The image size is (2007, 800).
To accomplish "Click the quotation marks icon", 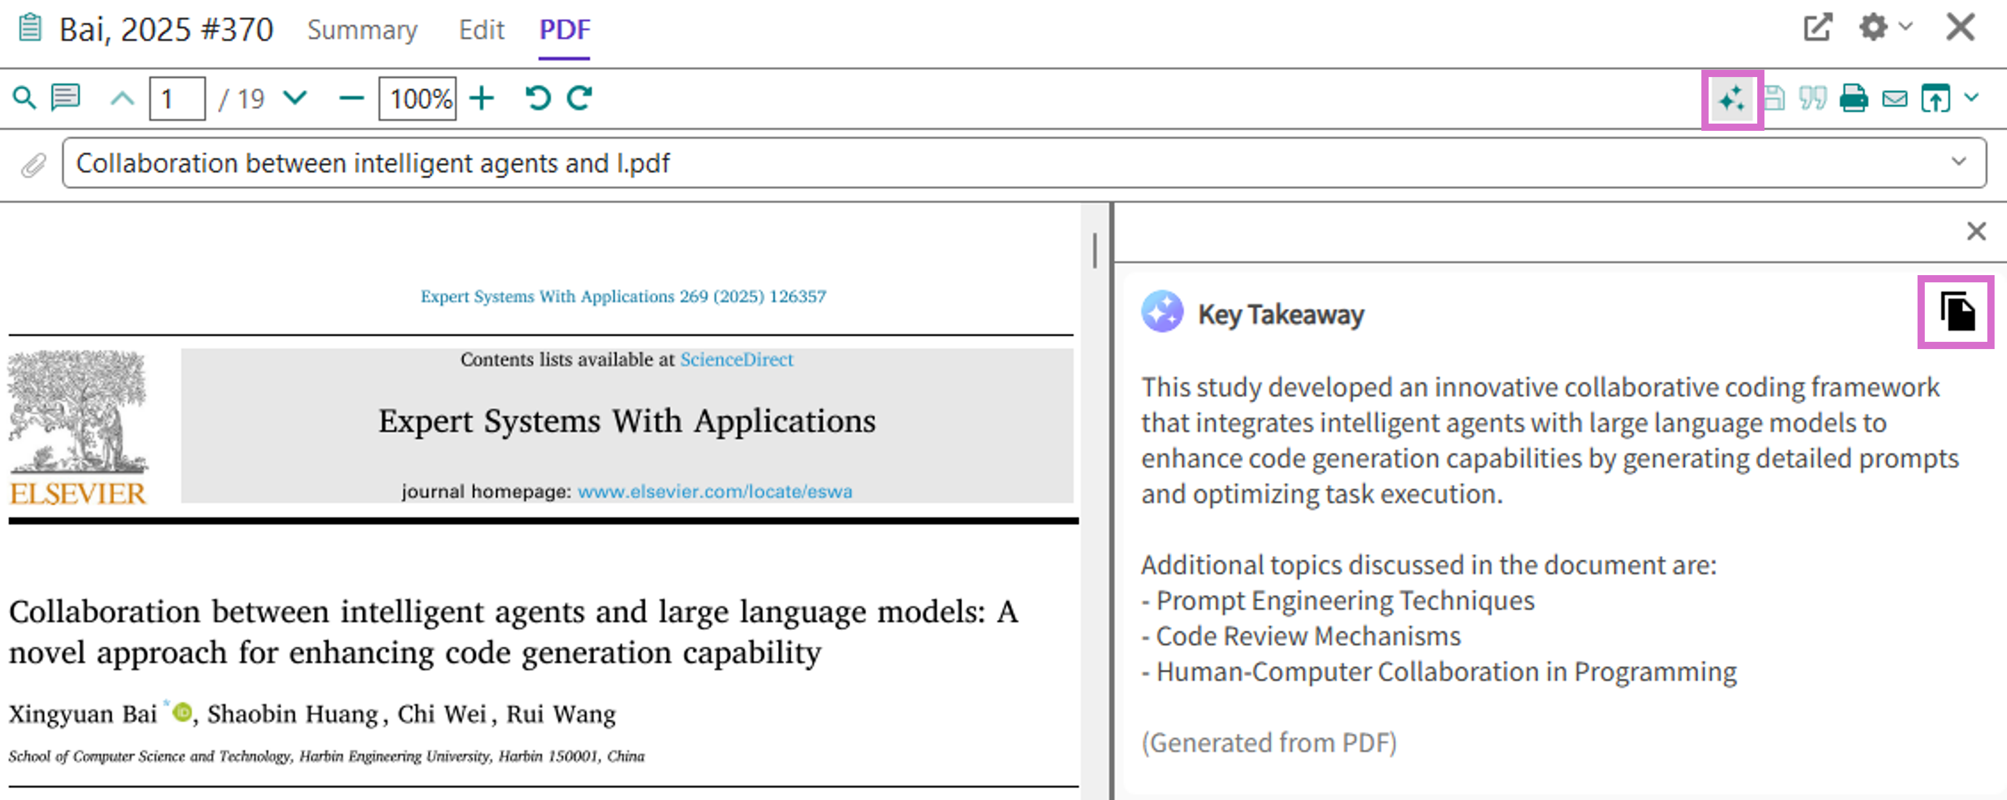I will (1813, 99).
